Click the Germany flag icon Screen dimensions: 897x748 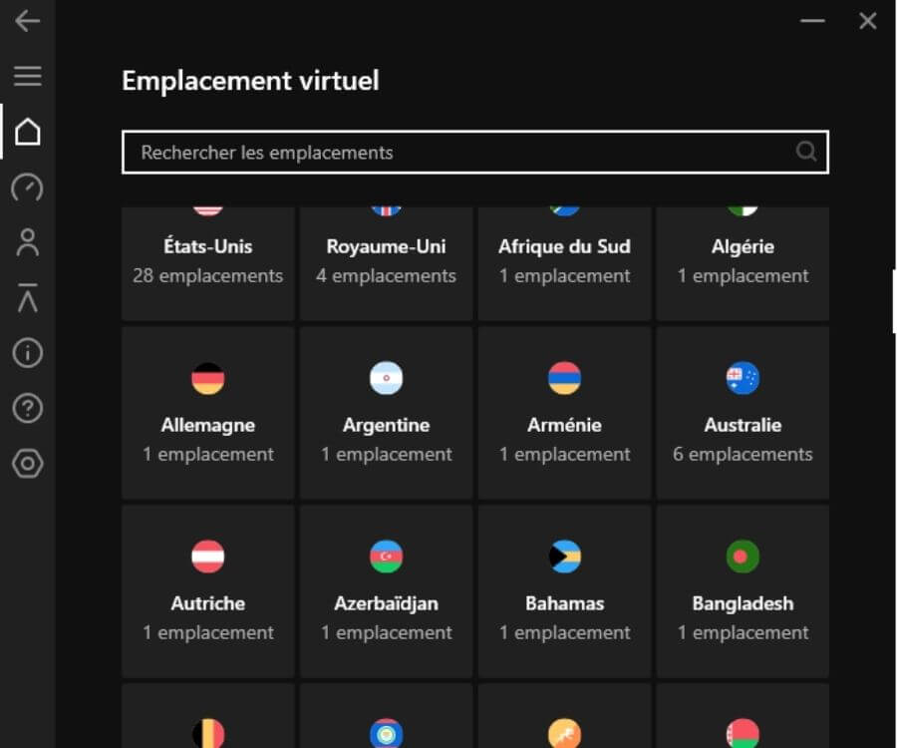click(207, 378)
